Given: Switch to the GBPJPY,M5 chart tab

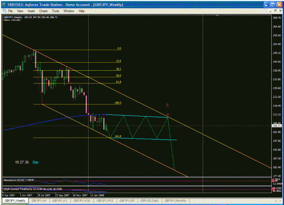Looking at the screenshot, I should 127,200.
